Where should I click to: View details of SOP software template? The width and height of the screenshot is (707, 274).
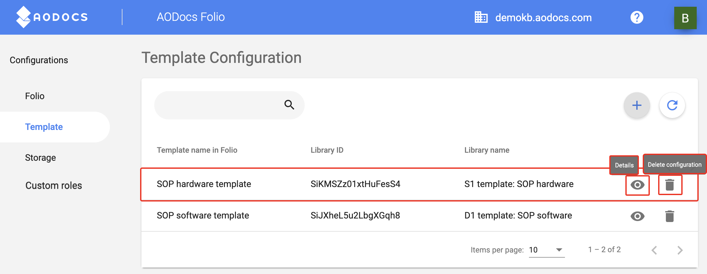(637, 216)
